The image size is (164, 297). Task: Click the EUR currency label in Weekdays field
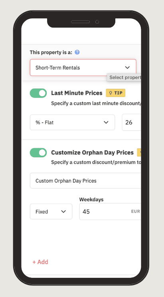[x=135, y=212]
